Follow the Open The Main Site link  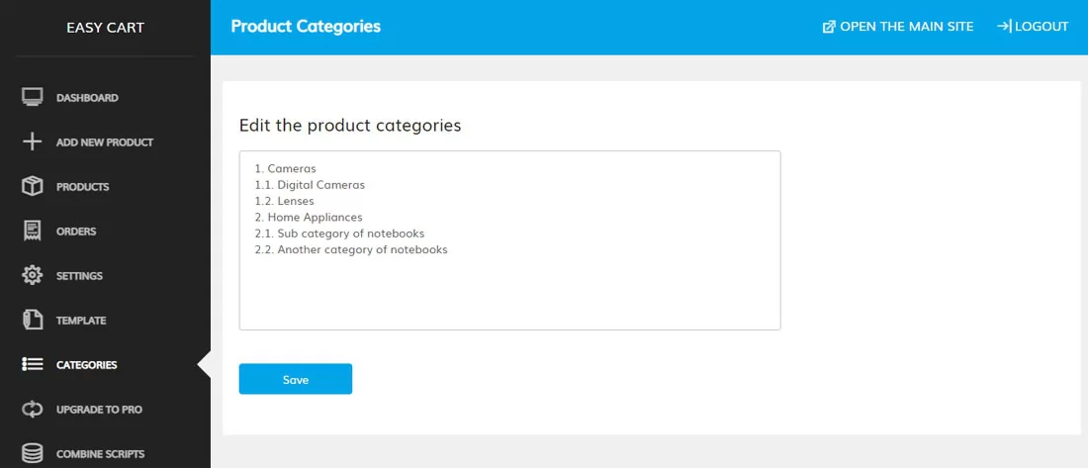pos(906,27)
